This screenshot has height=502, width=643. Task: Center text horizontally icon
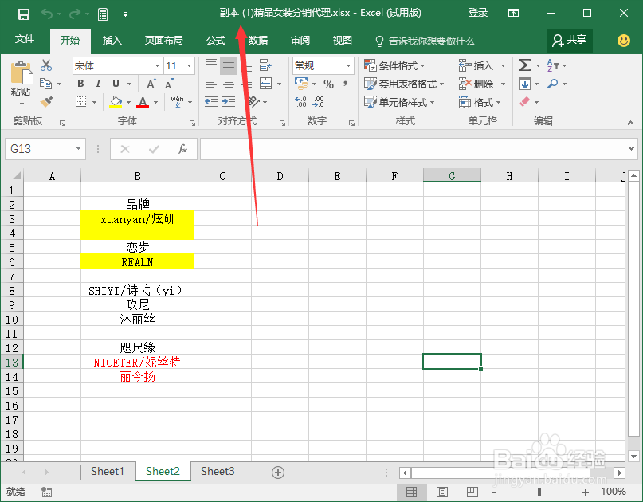click(229, 84)
